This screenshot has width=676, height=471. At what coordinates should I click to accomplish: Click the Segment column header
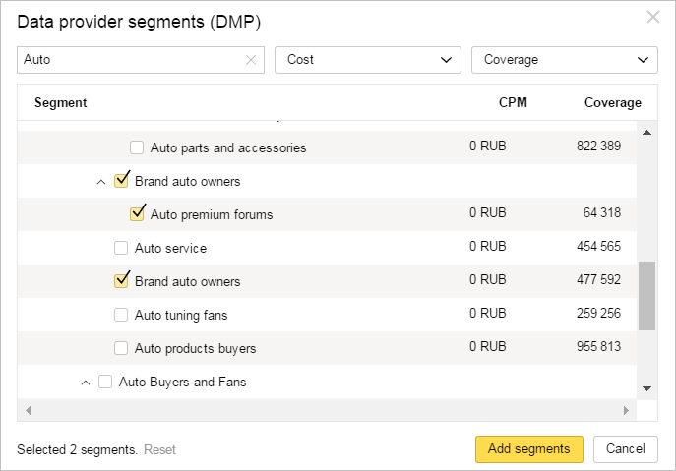pos(61,102)
